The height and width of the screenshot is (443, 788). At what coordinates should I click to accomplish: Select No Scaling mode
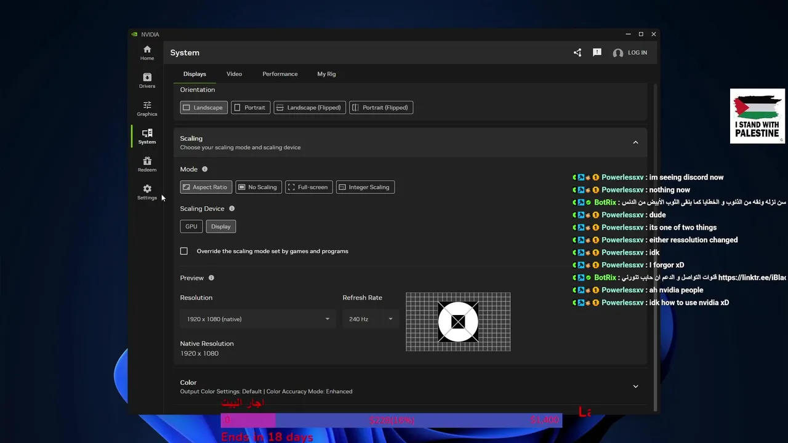coord(259,187)
